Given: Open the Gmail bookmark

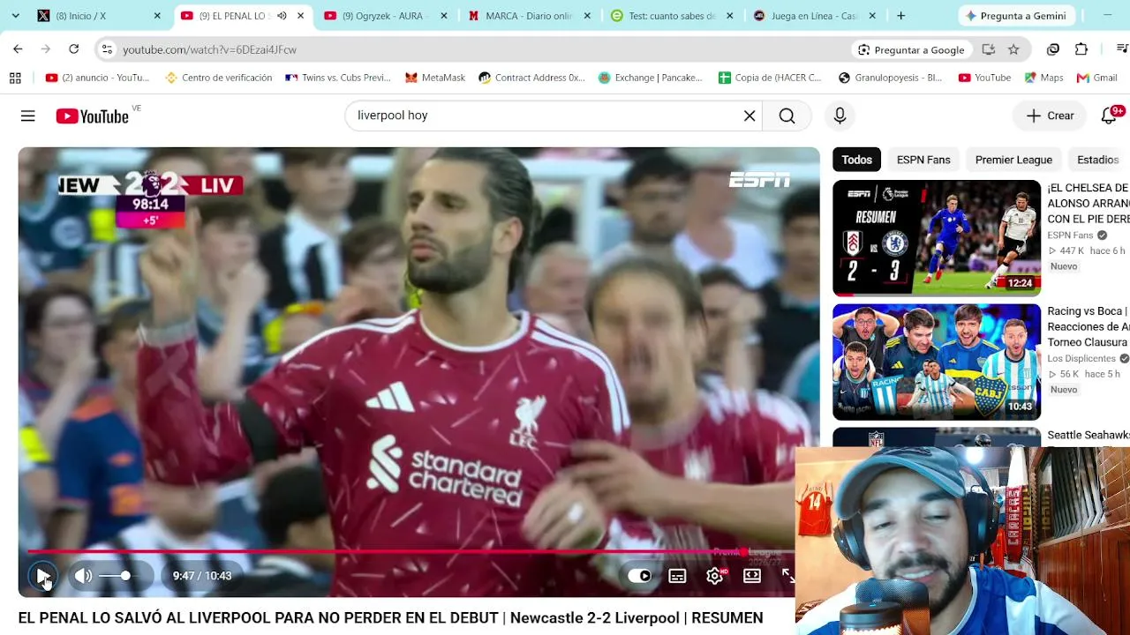Looking at the screenshot, I should pos(1097,78).
